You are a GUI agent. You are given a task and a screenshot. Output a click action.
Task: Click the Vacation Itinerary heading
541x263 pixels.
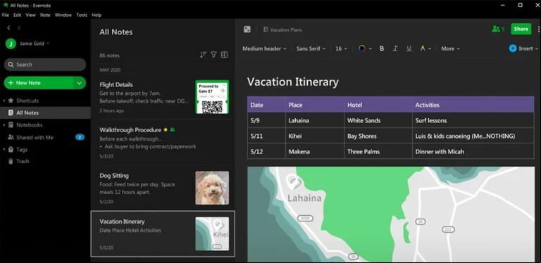coord(293,82)
